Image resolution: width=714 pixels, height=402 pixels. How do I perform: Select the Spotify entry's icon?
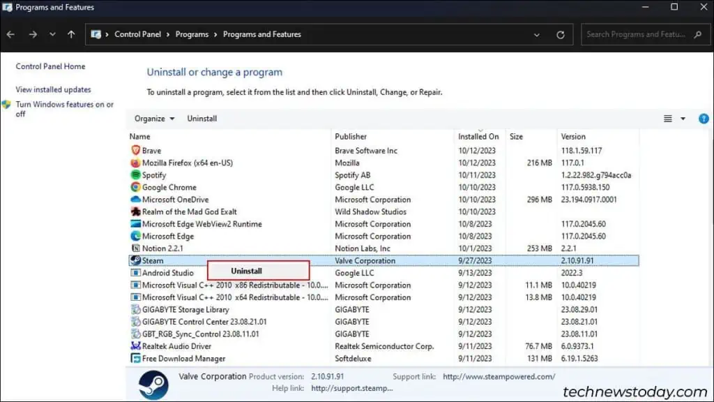(135, 174)
